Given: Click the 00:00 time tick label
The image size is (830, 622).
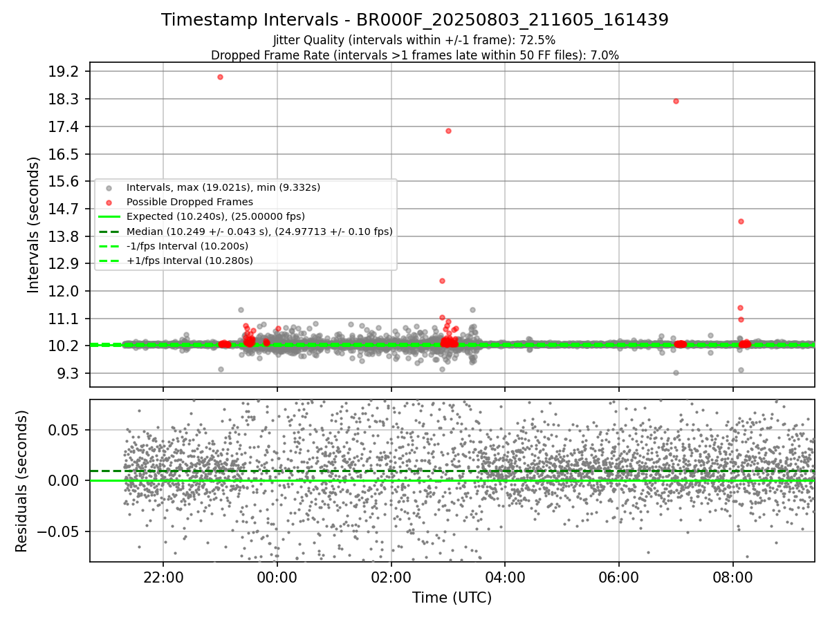Looking at the screenshot, I should click(277, 577).
